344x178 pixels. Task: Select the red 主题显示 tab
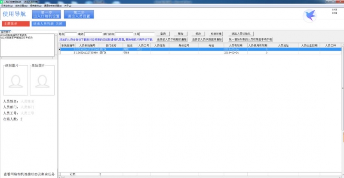click(x=15, y=24)
